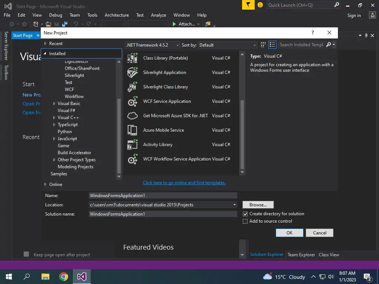
Task: Open the Debug menu
Action: point(56,15)
